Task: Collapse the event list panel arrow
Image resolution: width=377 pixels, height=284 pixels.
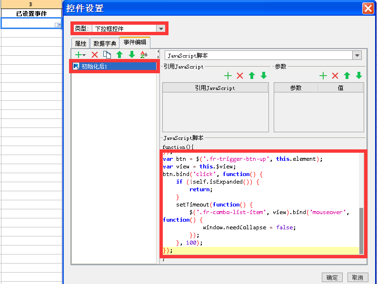Action: coord(158,51)
